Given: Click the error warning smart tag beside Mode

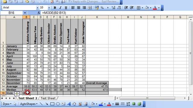Looking at the screenshot, I should click(17, 94).
